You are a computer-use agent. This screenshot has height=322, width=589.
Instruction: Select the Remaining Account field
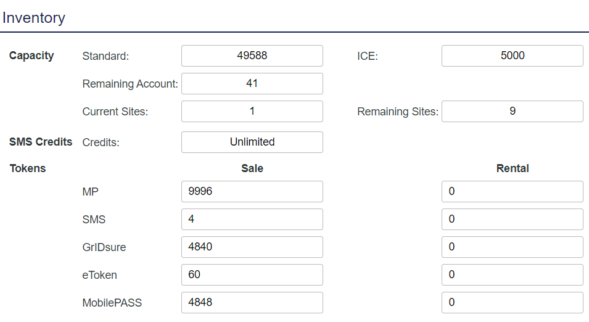252,83
